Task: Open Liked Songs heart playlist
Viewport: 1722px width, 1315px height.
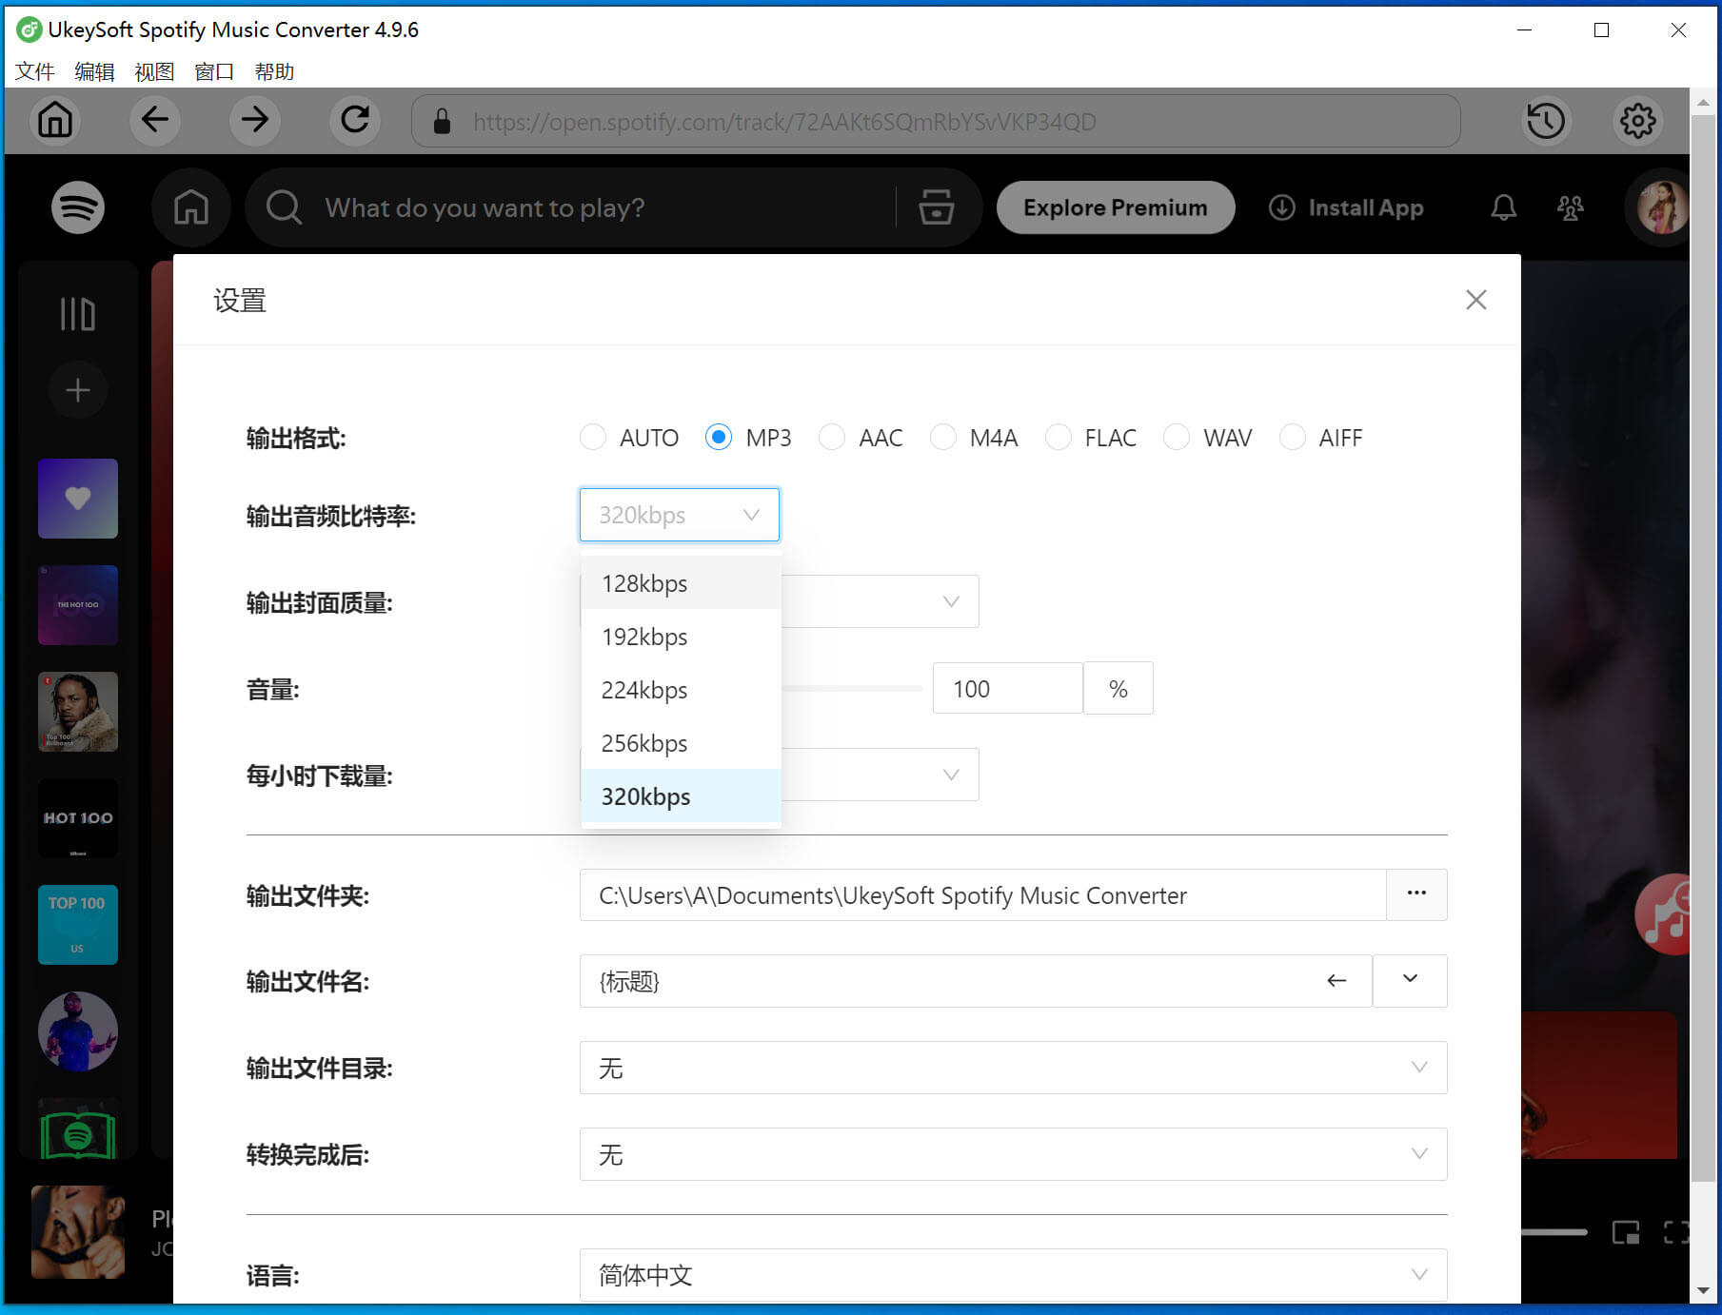Action: [78, 499]
